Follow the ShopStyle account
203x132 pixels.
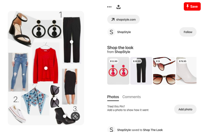188,32
